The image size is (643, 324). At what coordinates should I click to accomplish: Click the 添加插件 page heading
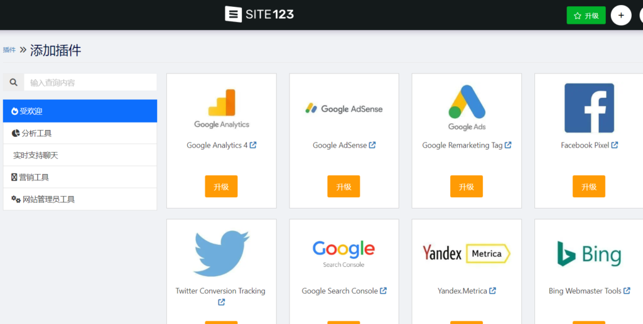[55, 50]
